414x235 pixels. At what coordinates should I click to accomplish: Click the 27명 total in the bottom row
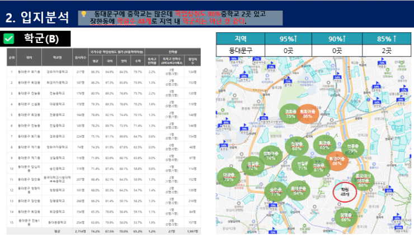point(172,231)
